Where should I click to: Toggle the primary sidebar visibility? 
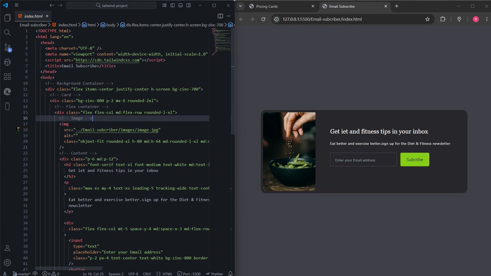(x=173, y=5)
